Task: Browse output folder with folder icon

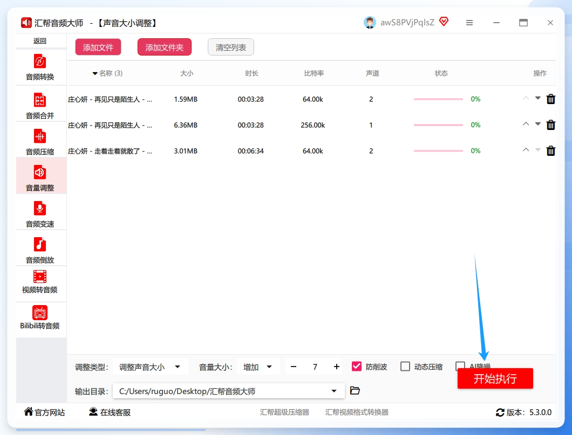Action: click(355, 391)
